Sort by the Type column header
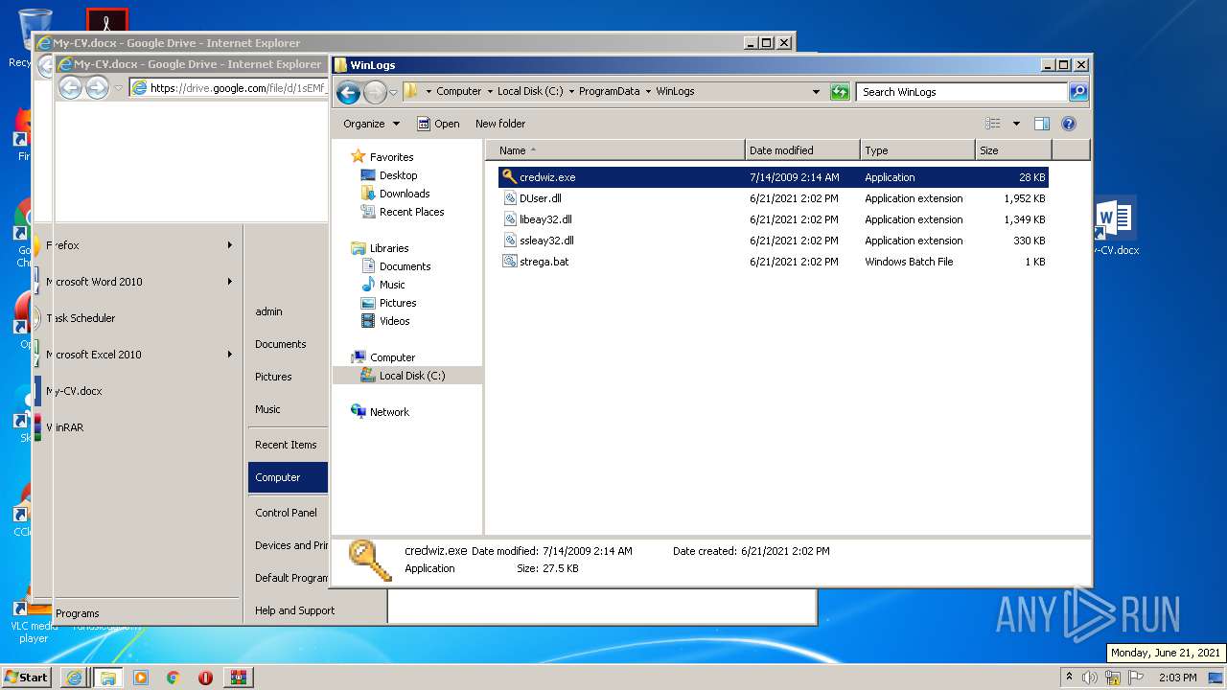The height and width of the screenshot is (690, 1227). (917, 150)
